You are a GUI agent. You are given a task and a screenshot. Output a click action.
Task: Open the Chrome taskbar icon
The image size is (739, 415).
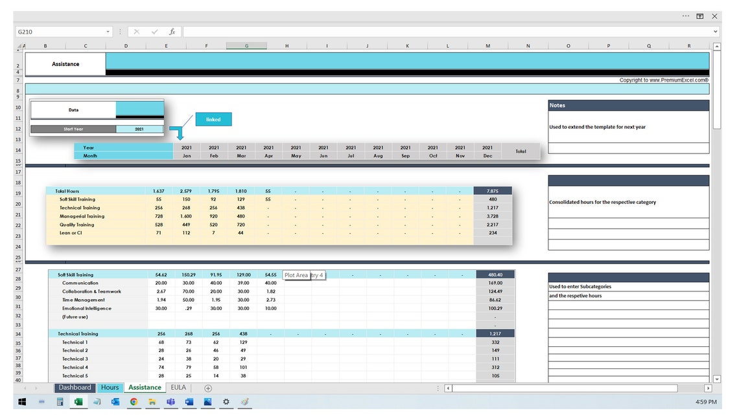tap(134, 402)
